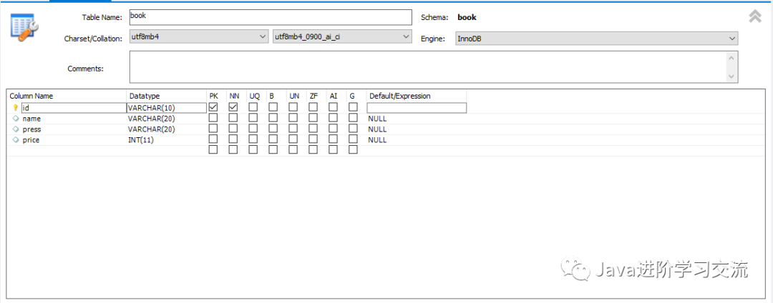Open the utf8mb4 charset dropdown
Screen dimensions: 773x303
point(198,36)
